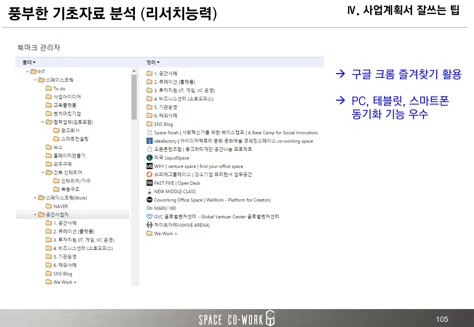
Task: Click the Space Noah page icon
Action: click(x=149, y=133)
